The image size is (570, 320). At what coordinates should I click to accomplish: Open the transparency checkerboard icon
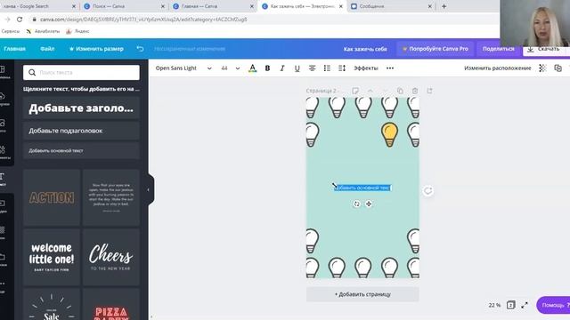[542, 68]
